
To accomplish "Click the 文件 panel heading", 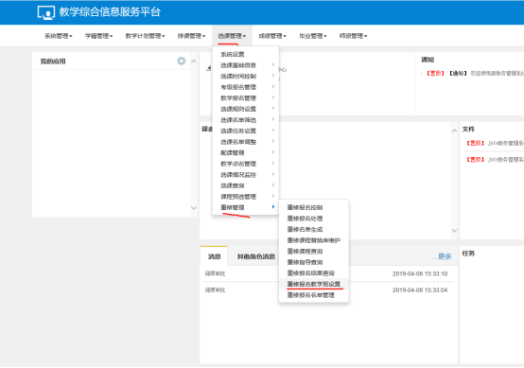I will click(x=468, y=129).
